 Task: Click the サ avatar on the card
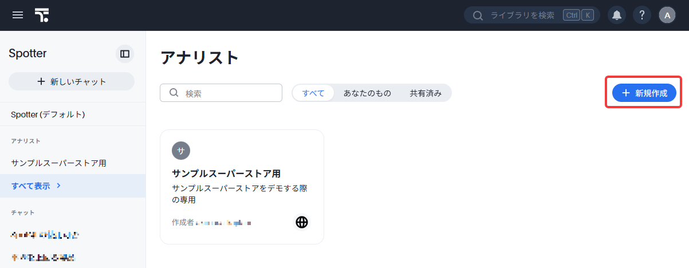click(181, 151)
